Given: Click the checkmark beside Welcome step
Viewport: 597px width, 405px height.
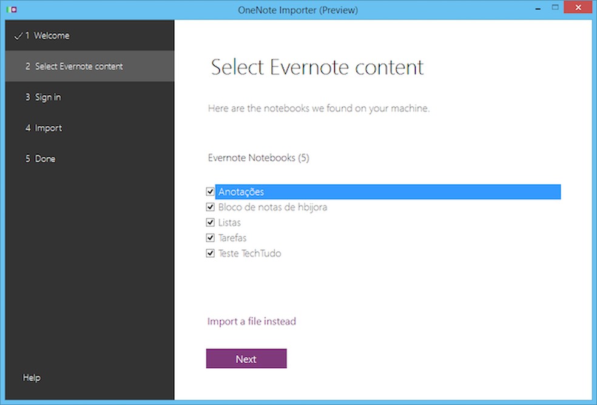Looking at the screenshot, I should [x=18, y=36].
